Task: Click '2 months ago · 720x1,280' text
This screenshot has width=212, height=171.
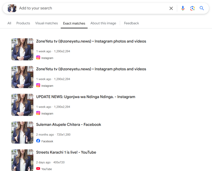Action: (x=53, y=134)
